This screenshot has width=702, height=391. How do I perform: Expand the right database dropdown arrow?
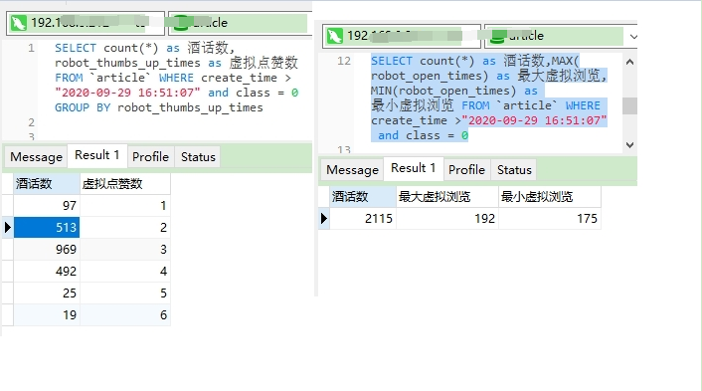point(633,36)
